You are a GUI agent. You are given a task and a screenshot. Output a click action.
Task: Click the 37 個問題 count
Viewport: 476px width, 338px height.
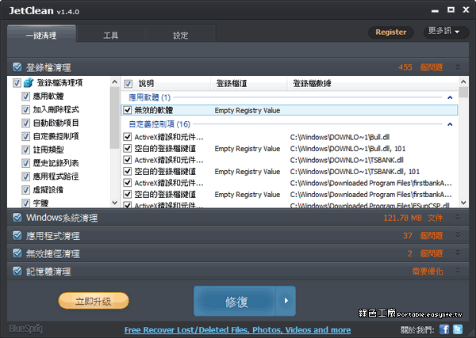point(423,236)
